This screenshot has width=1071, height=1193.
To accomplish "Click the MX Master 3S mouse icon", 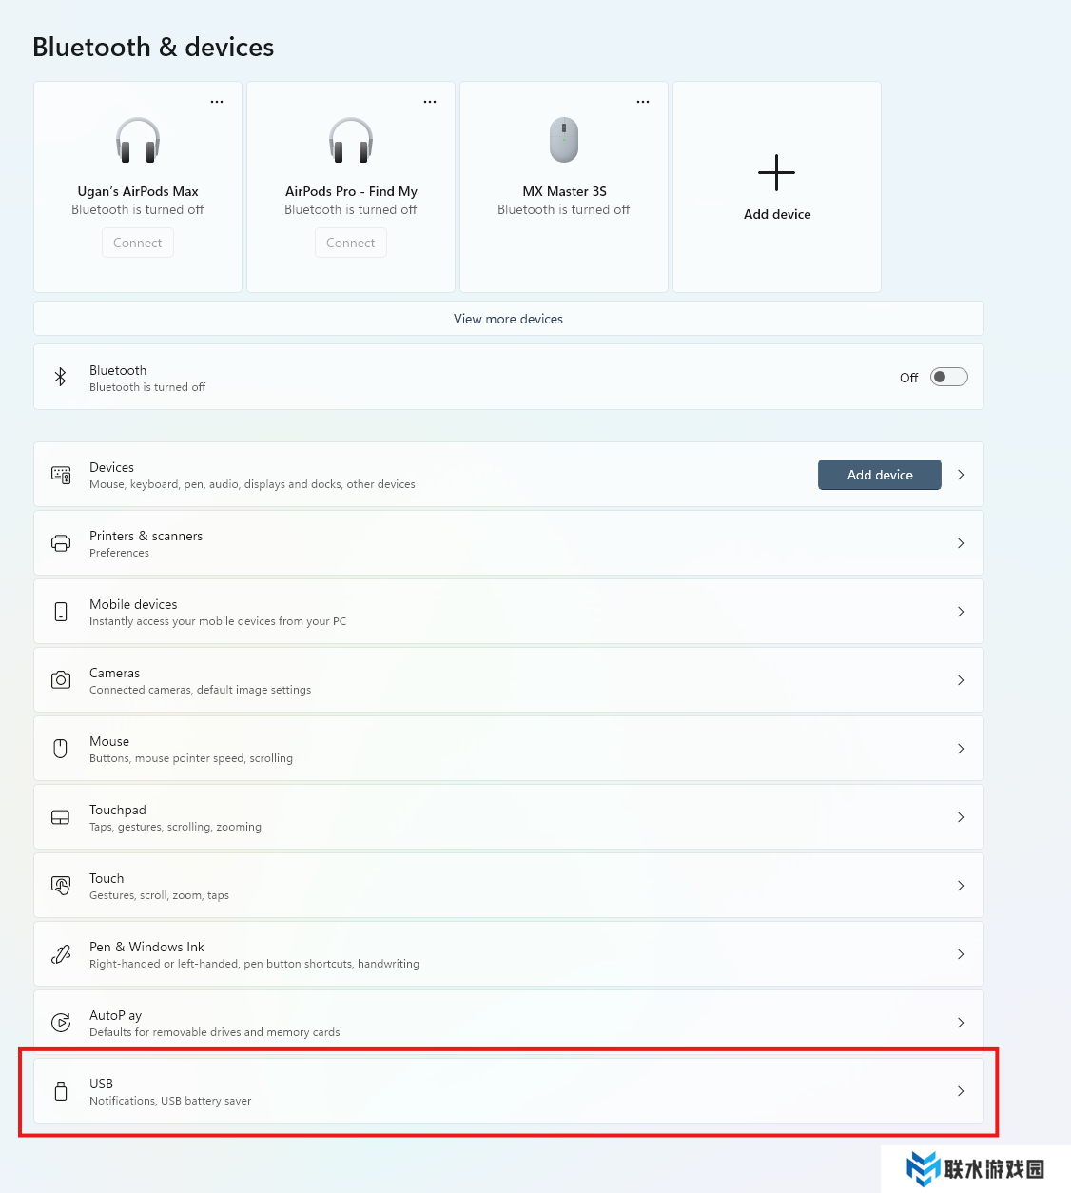I will [564, 140].
